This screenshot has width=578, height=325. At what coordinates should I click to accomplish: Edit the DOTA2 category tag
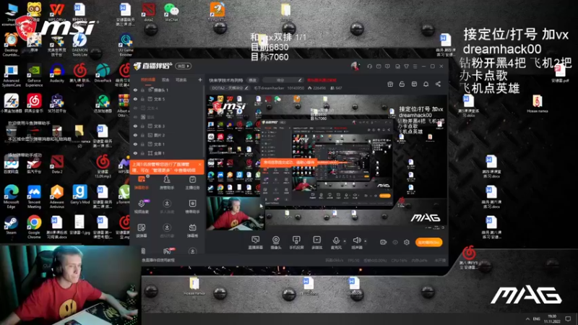click(230, 88)
